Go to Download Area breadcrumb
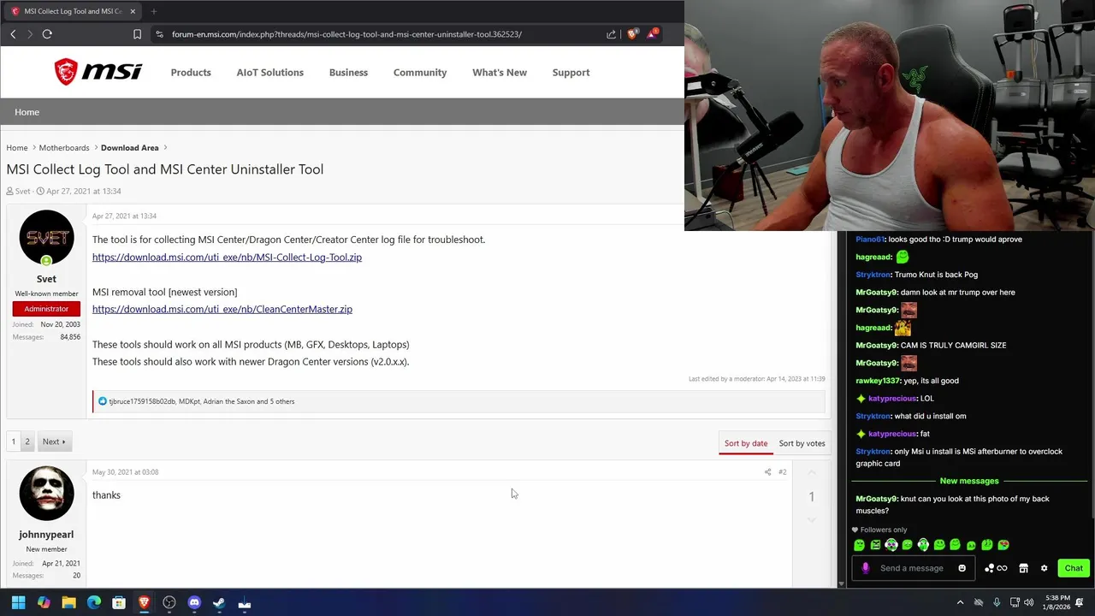 click(x=130, y=148)
